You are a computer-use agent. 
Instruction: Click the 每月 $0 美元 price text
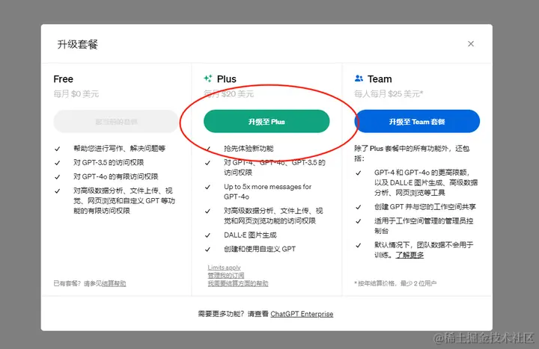(76, 93)
